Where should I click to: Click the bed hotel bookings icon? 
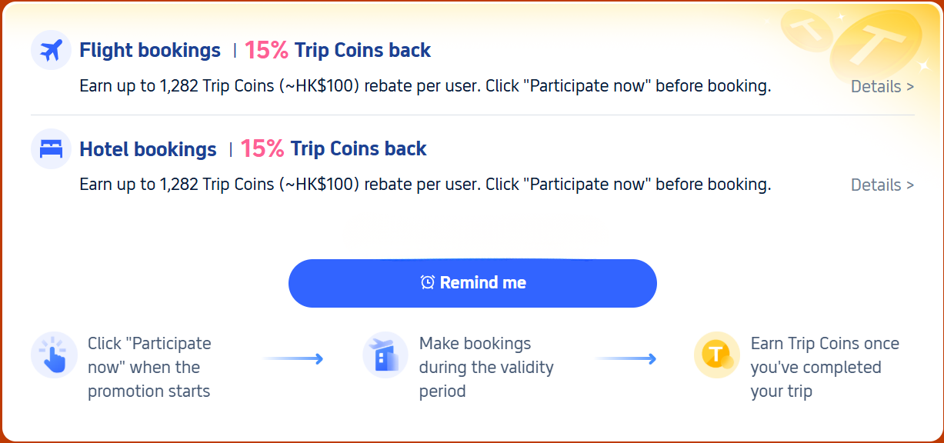[51, 149]
